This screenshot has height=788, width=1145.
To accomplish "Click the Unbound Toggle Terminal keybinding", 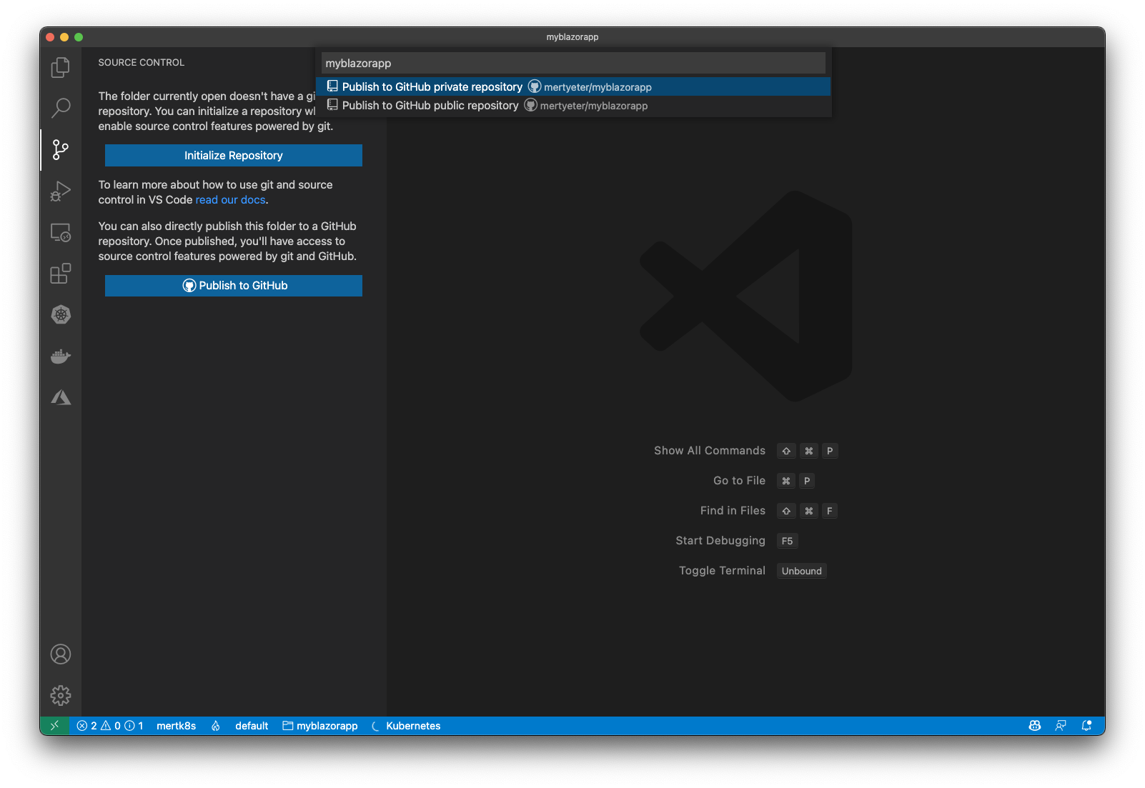I will click(x=801, y=571).
